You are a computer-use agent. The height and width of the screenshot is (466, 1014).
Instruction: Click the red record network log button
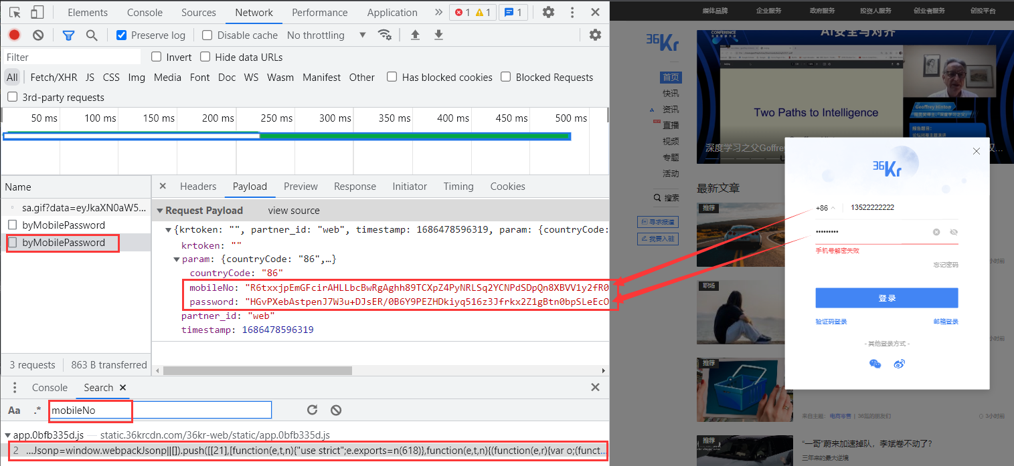(14, 35)
